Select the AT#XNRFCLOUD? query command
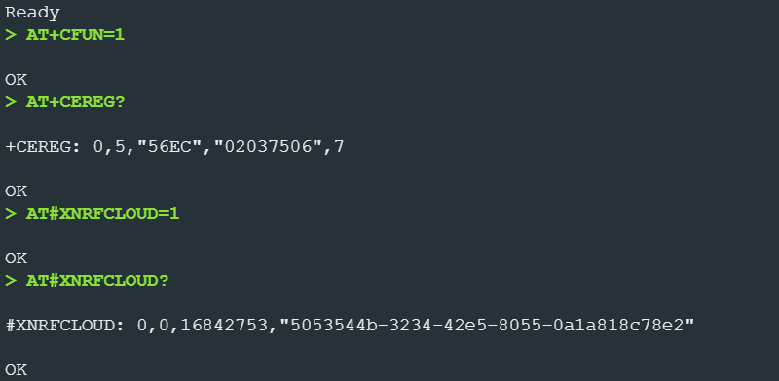779x381 pixels. pos(98,281)
